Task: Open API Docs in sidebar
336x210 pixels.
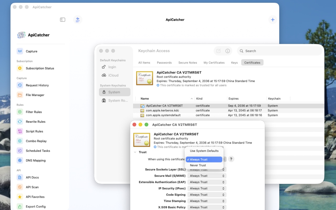Action: [x=41, y=177]
